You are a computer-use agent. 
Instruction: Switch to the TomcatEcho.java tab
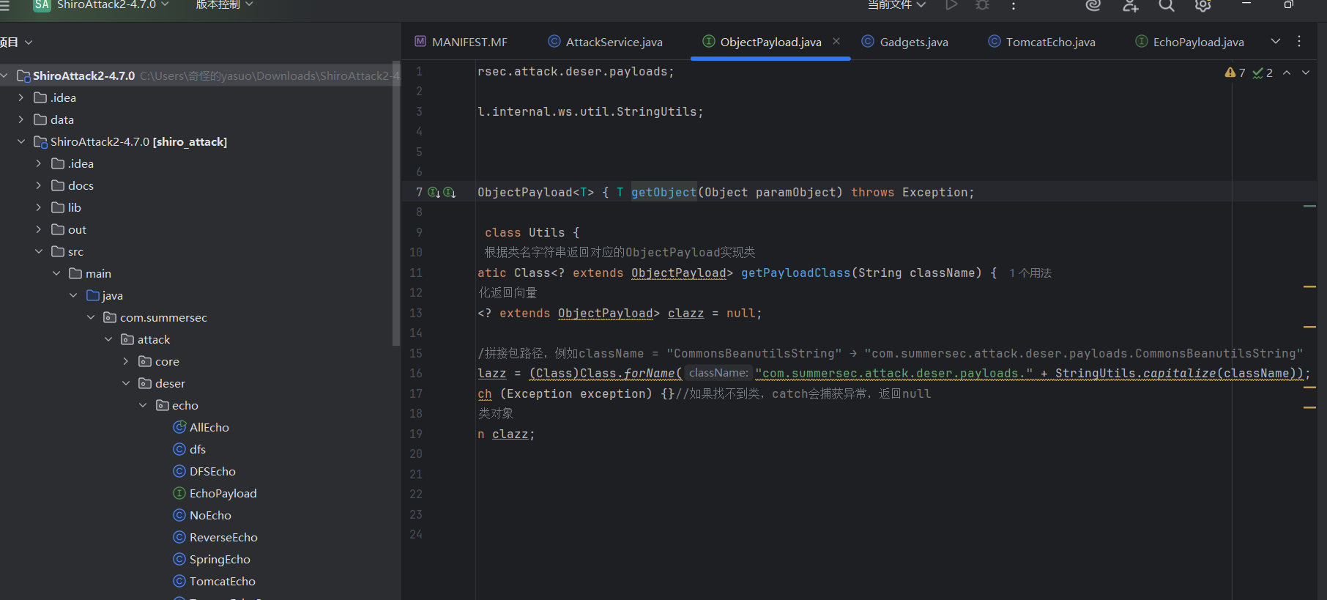tap(1050, 42)
